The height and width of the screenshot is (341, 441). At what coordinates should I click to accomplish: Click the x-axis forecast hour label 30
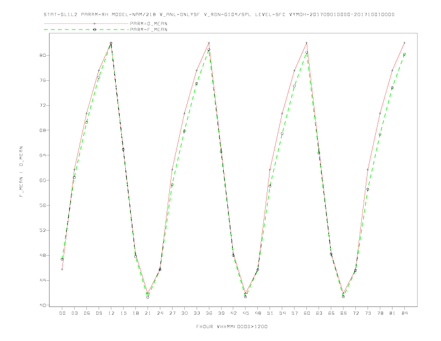click(x=184, y=313)
